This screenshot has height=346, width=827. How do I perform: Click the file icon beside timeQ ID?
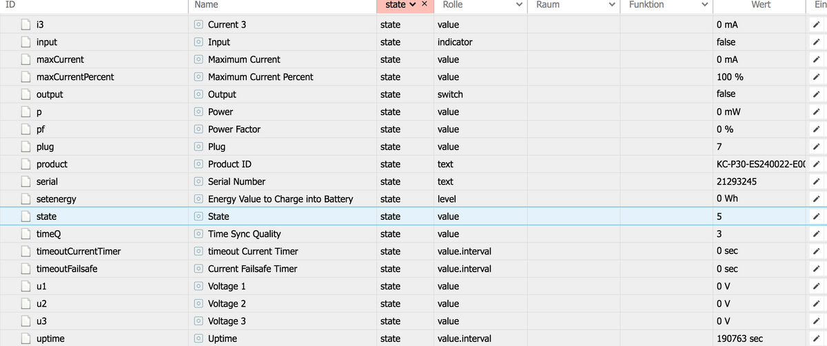26,234
